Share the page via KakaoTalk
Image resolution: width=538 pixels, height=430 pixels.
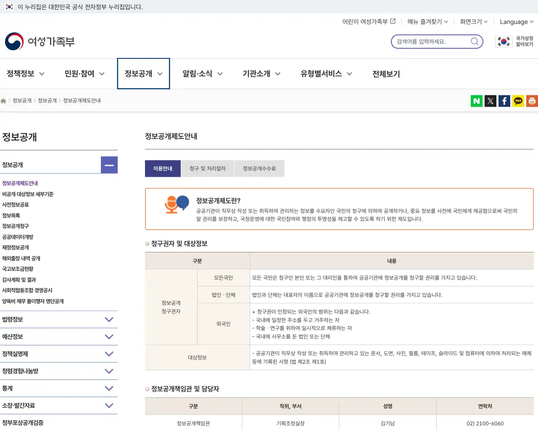(518, 101)
